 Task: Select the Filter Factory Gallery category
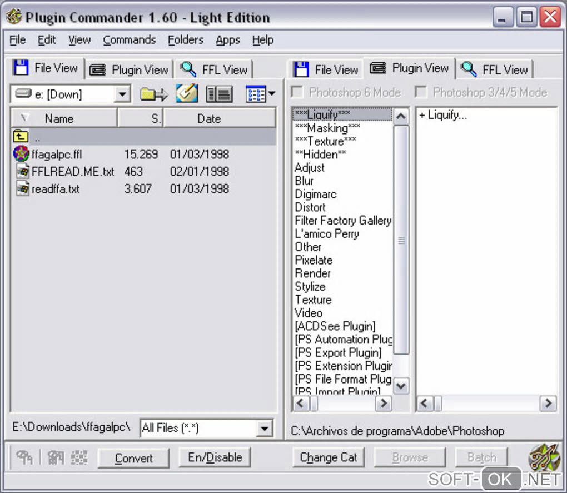[342, 221]
